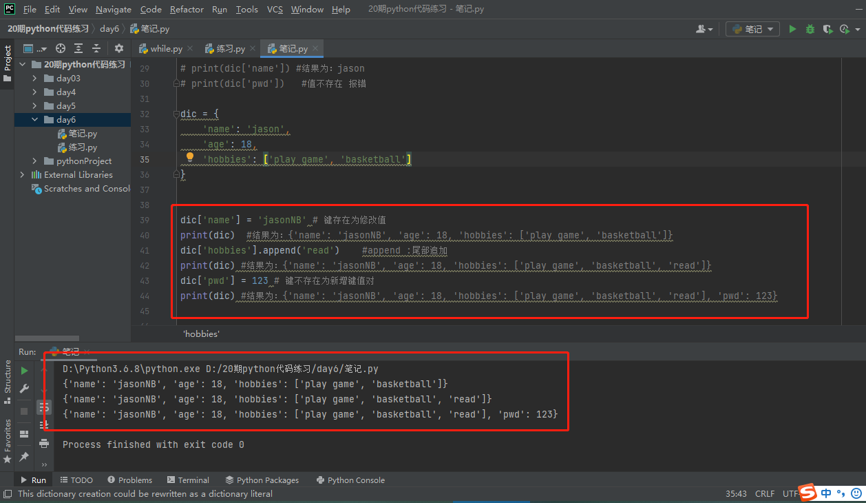The image size is (866, 503).
Task: Click the 'hobbies' breadcrumb below editor
Action: point(201,333)
